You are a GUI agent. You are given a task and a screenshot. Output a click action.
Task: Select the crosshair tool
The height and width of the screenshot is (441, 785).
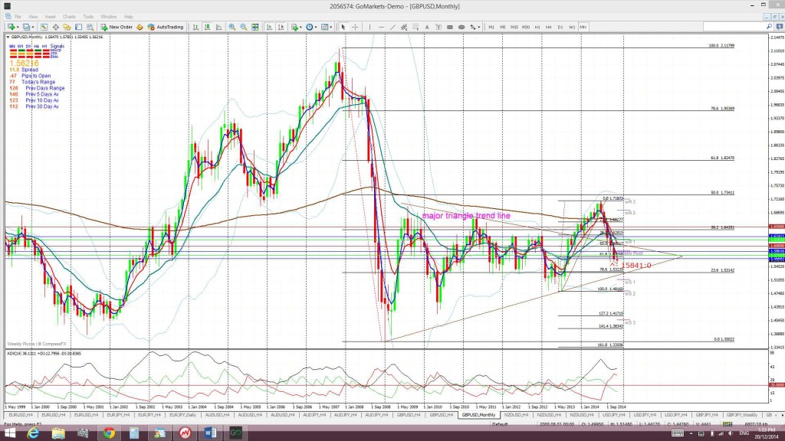[355, 27]
